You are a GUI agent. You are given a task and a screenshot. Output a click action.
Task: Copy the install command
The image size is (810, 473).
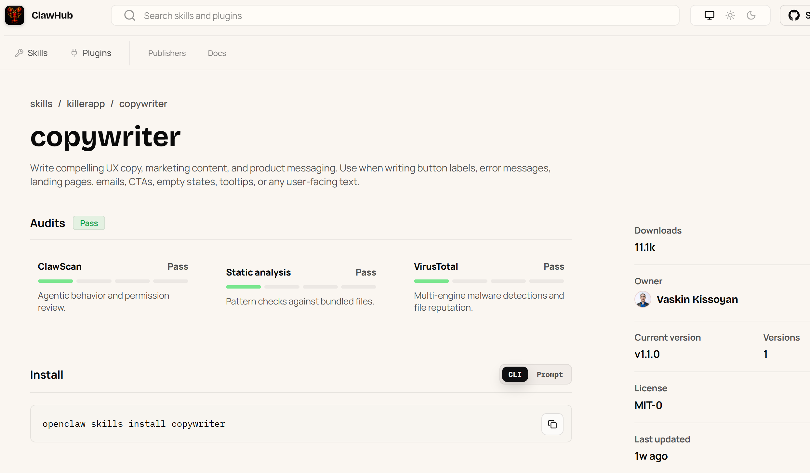pos(552,424)
